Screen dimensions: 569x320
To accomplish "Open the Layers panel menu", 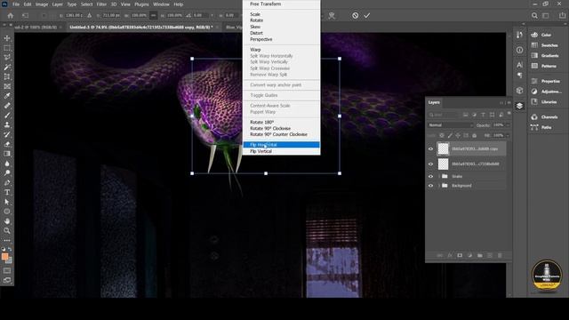I will click(509, 103).
